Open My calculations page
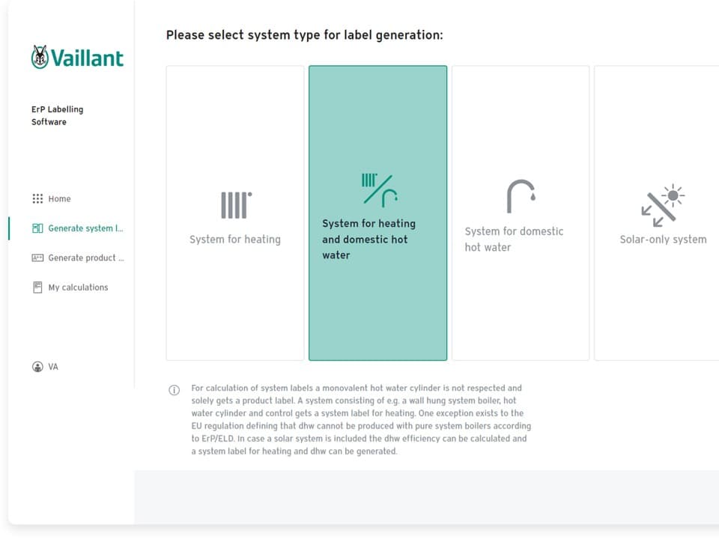Viewport: 719px width, 539px height. click(x=78, y=287)
